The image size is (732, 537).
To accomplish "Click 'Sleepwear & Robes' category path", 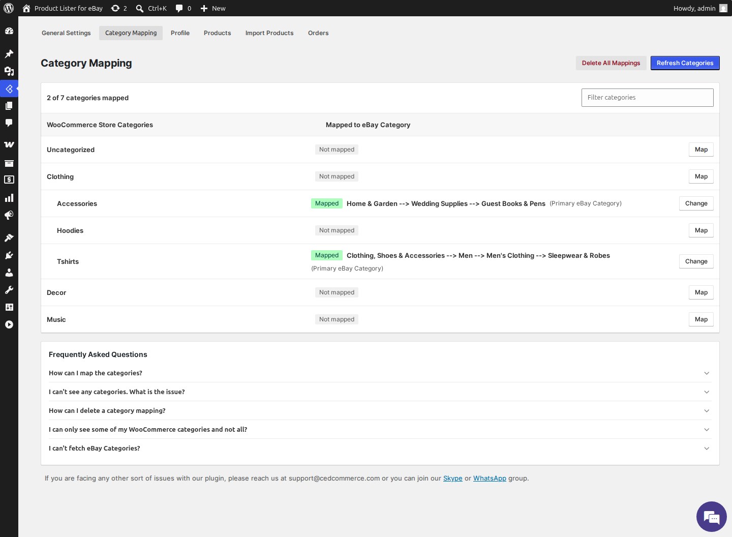I will [x=579, y=256].
